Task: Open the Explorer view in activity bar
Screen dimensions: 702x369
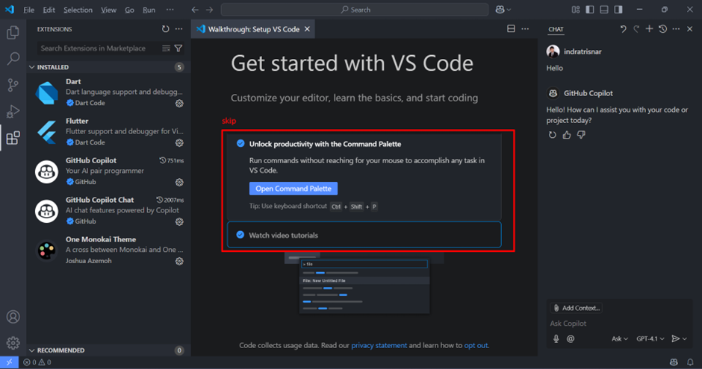Action: point(13,32)
